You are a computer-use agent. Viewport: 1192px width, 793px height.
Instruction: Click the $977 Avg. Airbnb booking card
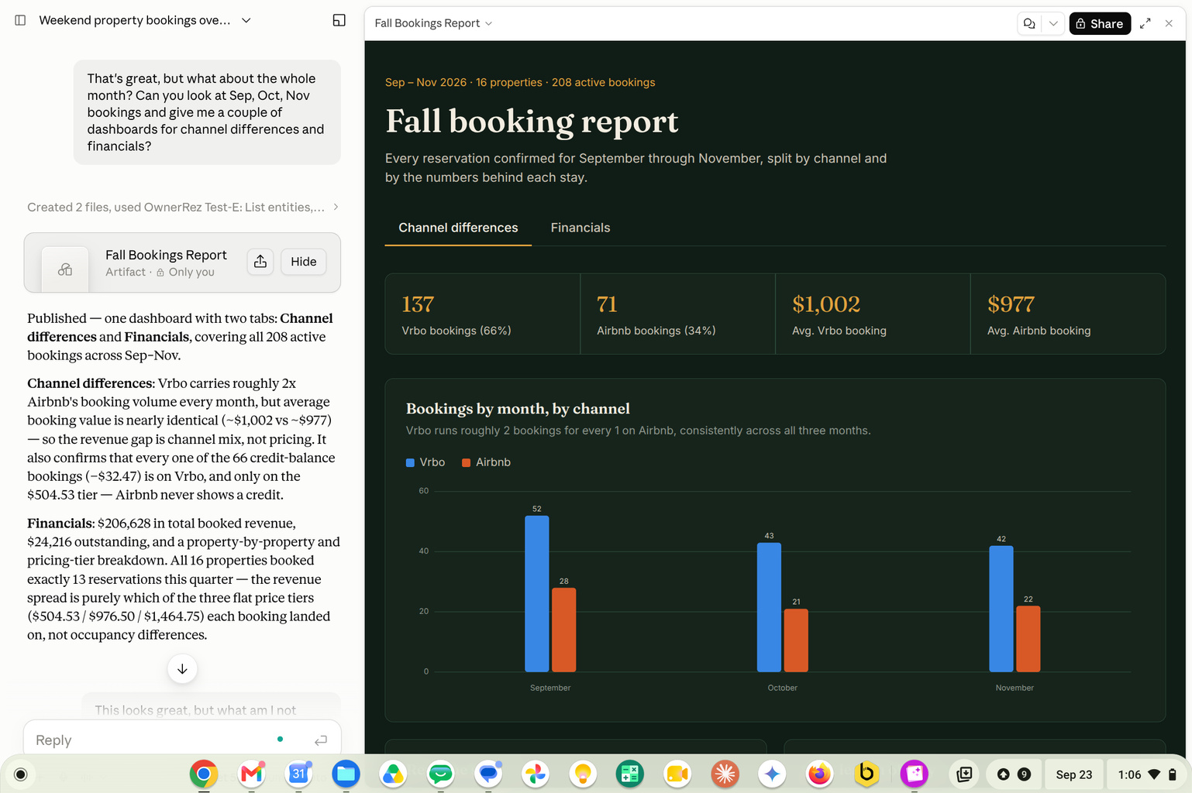pyautogui.click(x=1068, y=314)
